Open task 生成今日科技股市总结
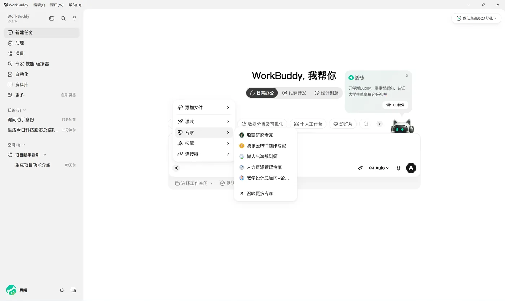The height and width of the screenshot is (301, 505). (41, 130)
